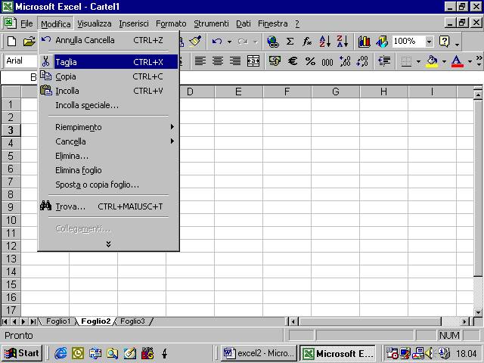Apply Percent style icon
484x363 pixels.
pos(310,61)
